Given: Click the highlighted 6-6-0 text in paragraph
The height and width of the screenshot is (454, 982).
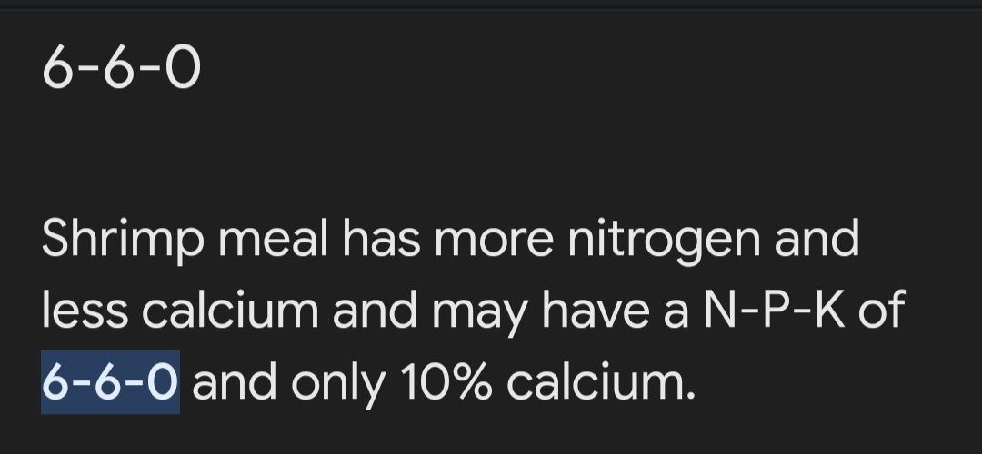Looking at the screenshot, I should click(110, 381).
